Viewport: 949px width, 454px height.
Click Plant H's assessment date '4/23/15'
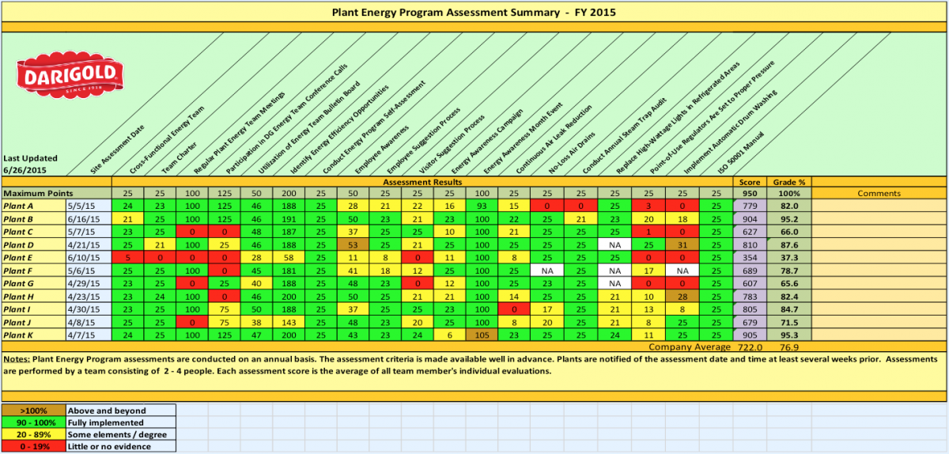(88, 296)
